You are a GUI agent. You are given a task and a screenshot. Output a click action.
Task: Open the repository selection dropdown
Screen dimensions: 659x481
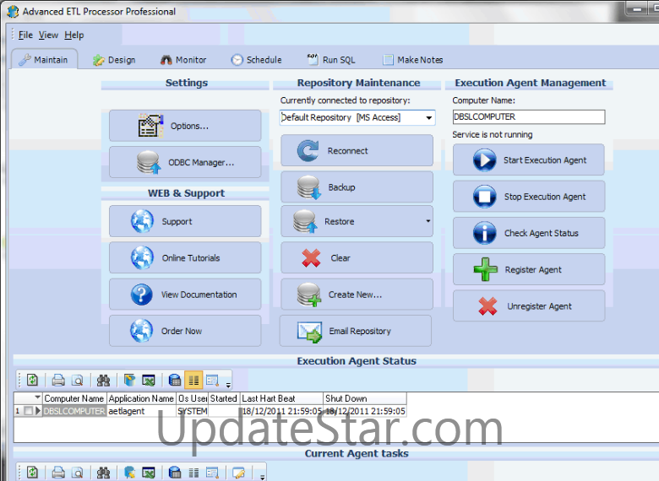coord(428,117)
